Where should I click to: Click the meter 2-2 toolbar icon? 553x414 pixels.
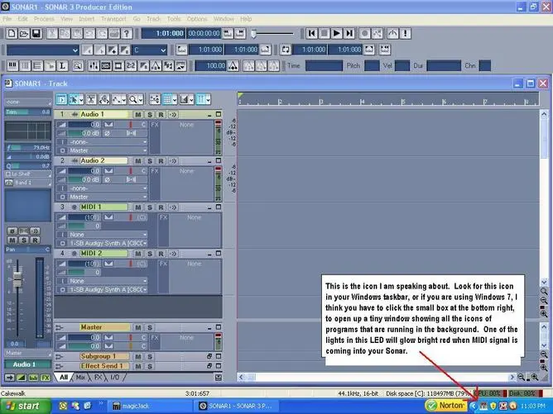tap(131, 66)
